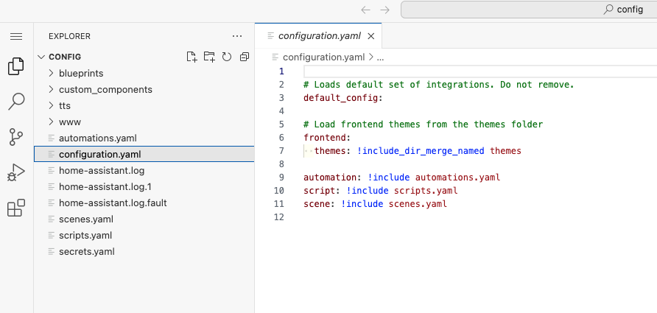
Task: Click !include_dir_merge_named on line 7
Action: pos(421,151)
